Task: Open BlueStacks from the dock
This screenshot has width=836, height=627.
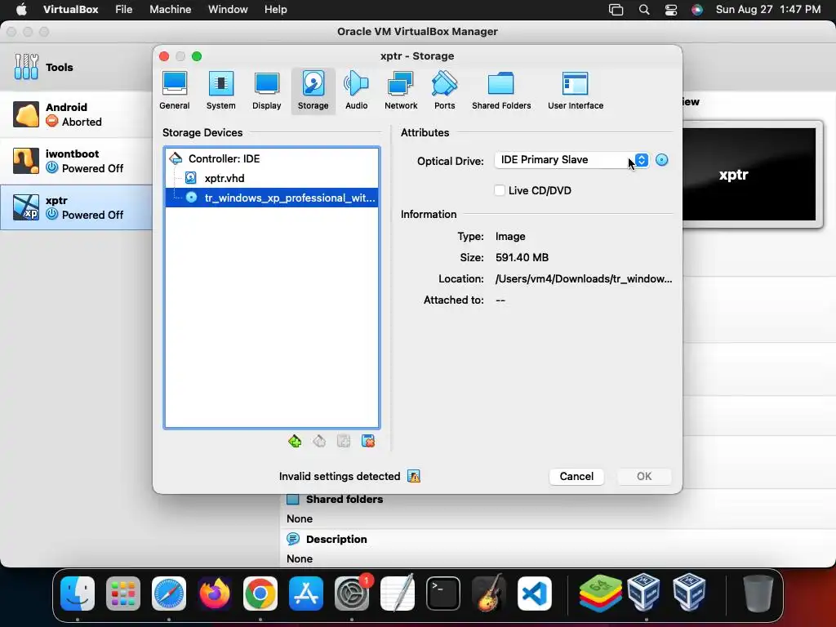Action: pyautogui.click(x=600, y=594)
